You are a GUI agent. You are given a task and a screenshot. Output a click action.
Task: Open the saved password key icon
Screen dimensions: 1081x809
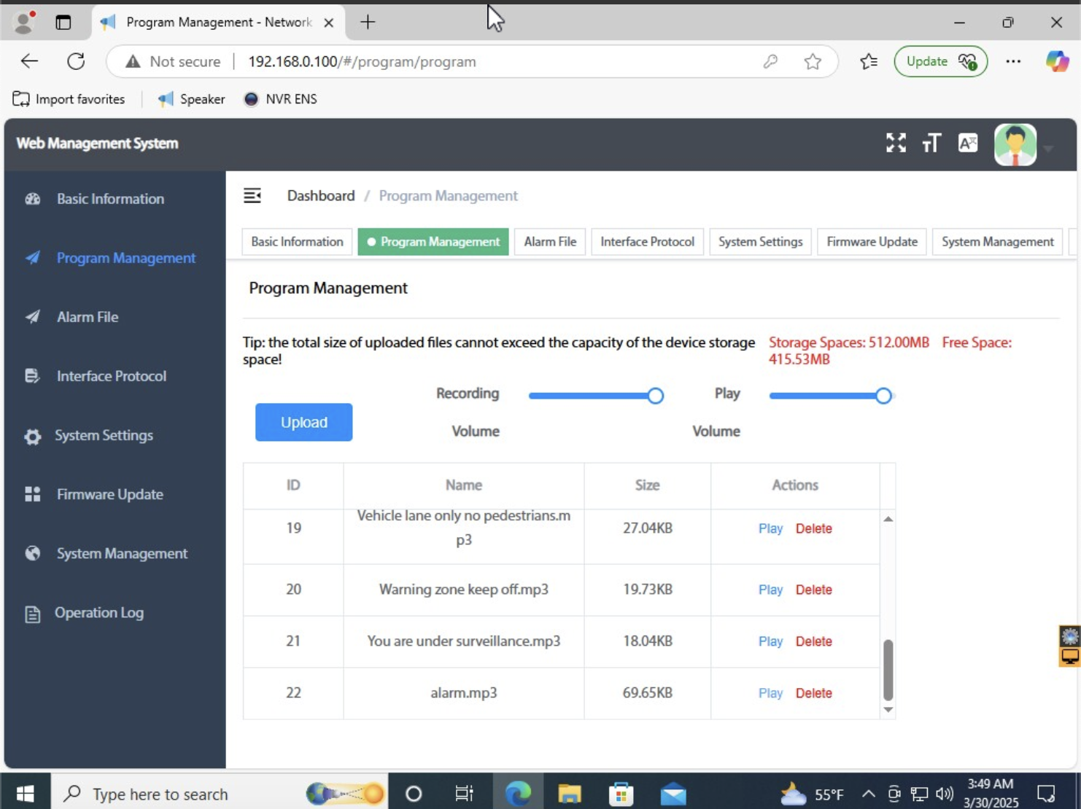click(770, 62)
